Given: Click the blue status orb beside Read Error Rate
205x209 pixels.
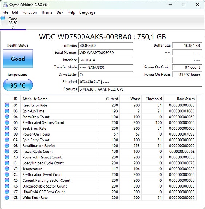Looking at the screenshot, I should click(7, 105).
